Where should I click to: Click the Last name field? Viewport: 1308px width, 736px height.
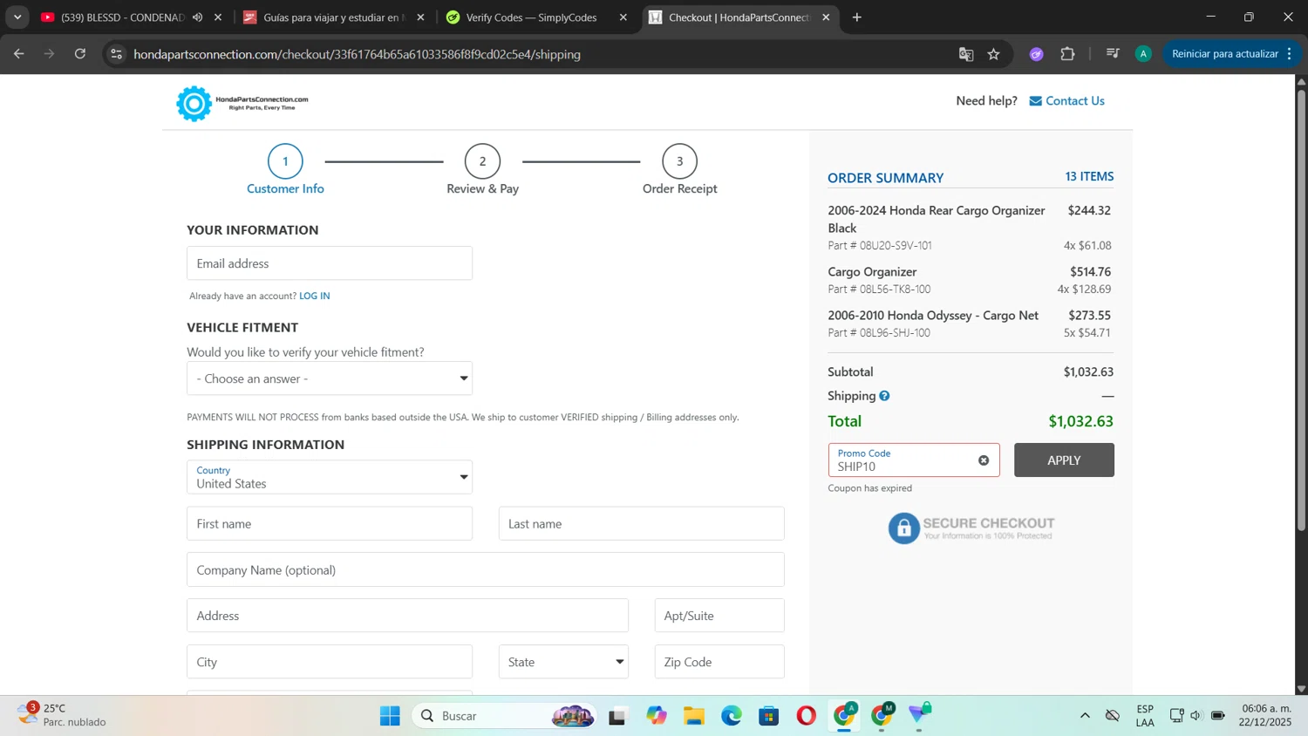pos(641,524)
